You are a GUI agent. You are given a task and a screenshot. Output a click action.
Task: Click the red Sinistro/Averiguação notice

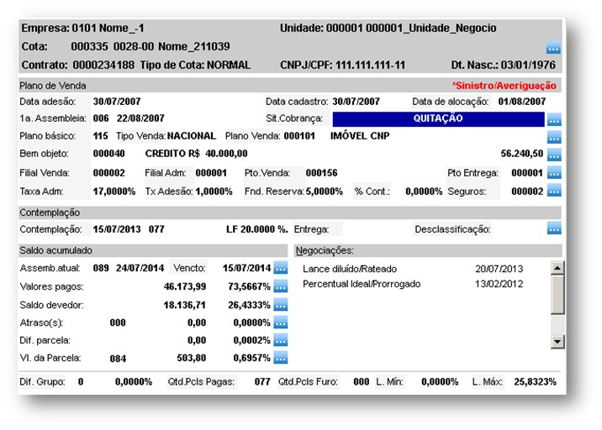pos(504,86)
